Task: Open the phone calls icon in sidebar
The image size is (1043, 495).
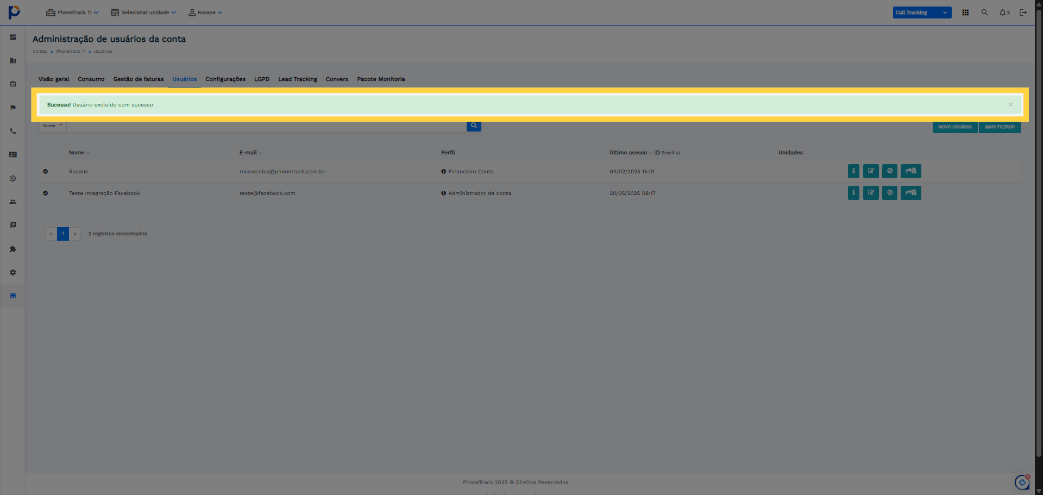Action: [x=13, y=131]
